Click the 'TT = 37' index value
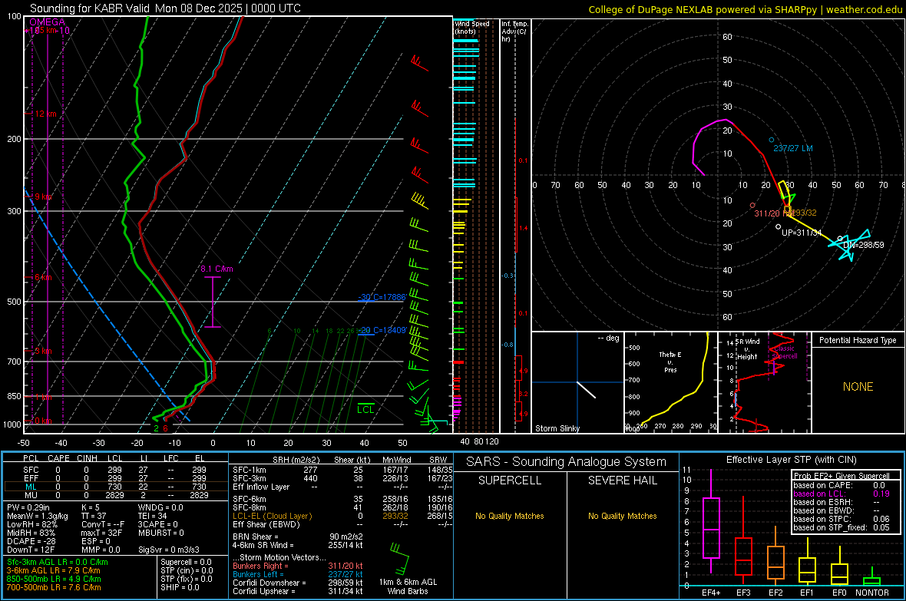Viewport: 906px width, 601px height. (94, 516)
